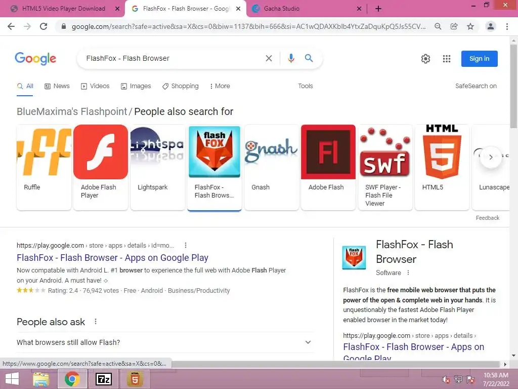Open the People also ask options menu
Image resolution: width=518 pixels, height=389 pixels.
(x=96, y=322)
